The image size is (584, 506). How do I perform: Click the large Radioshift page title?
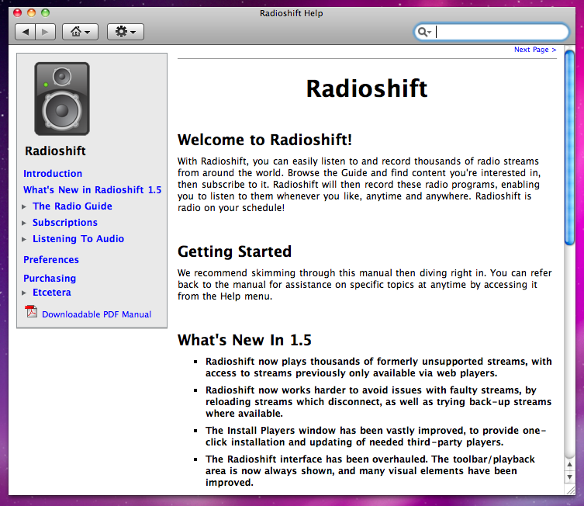(x=367, y=89)
